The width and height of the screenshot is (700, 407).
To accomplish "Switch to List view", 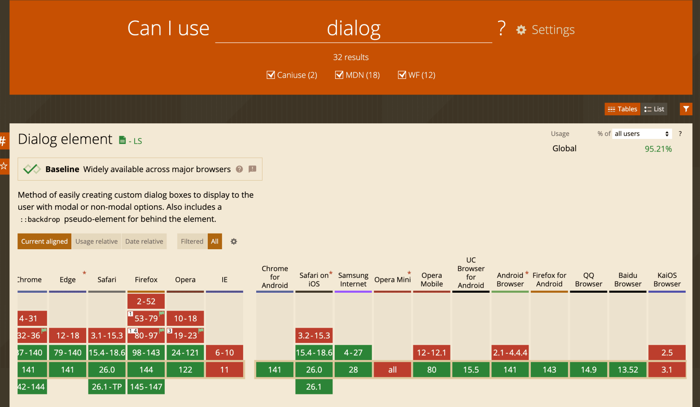I will (654, 109).
